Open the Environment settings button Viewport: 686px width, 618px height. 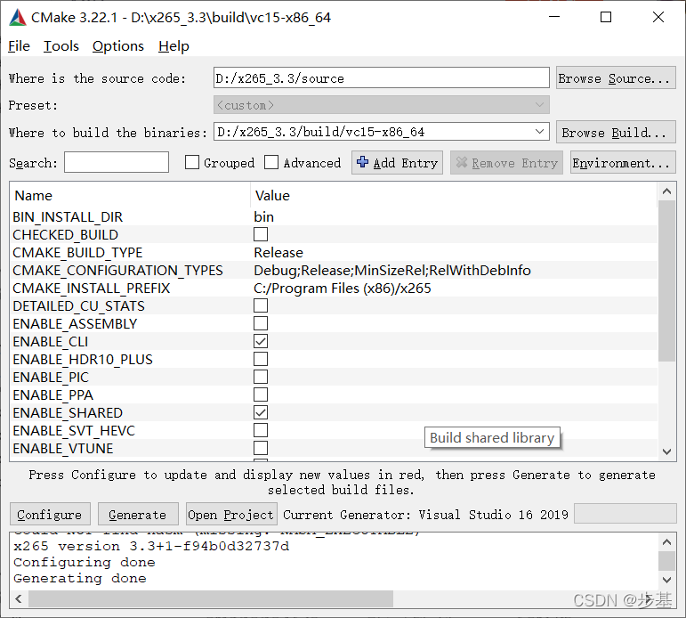coord(623,162)
